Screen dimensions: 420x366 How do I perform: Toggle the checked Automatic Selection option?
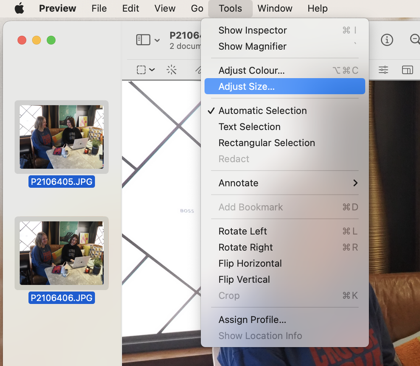tap(285, 111)
